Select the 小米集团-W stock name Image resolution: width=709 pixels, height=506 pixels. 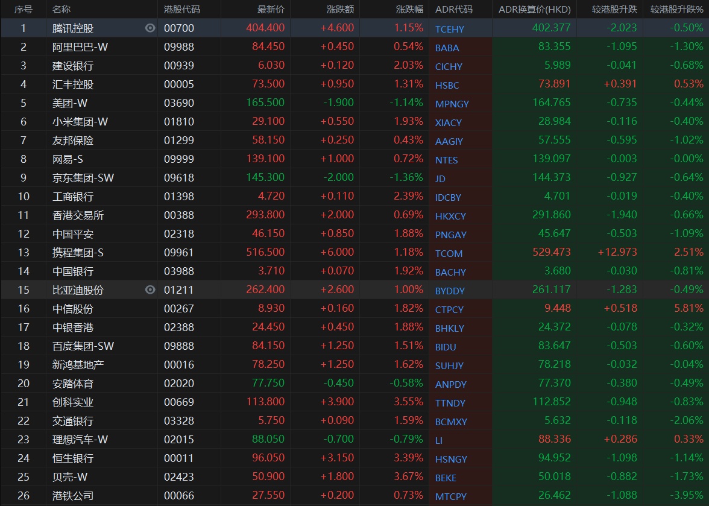[80, 122]
